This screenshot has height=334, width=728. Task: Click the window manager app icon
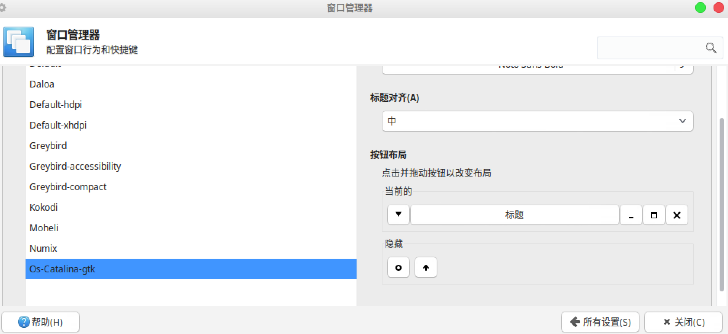click(19, 42)
